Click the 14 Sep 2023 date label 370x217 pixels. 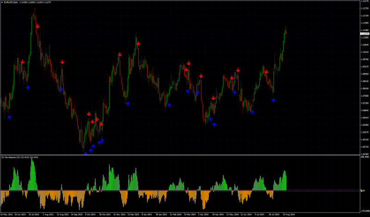tap(76, 215)
